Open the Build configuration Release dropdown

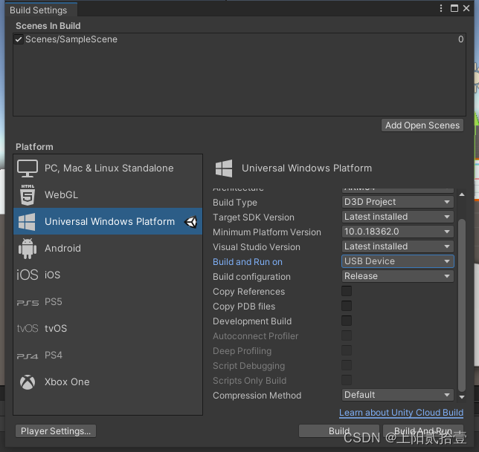click(397, 276)
